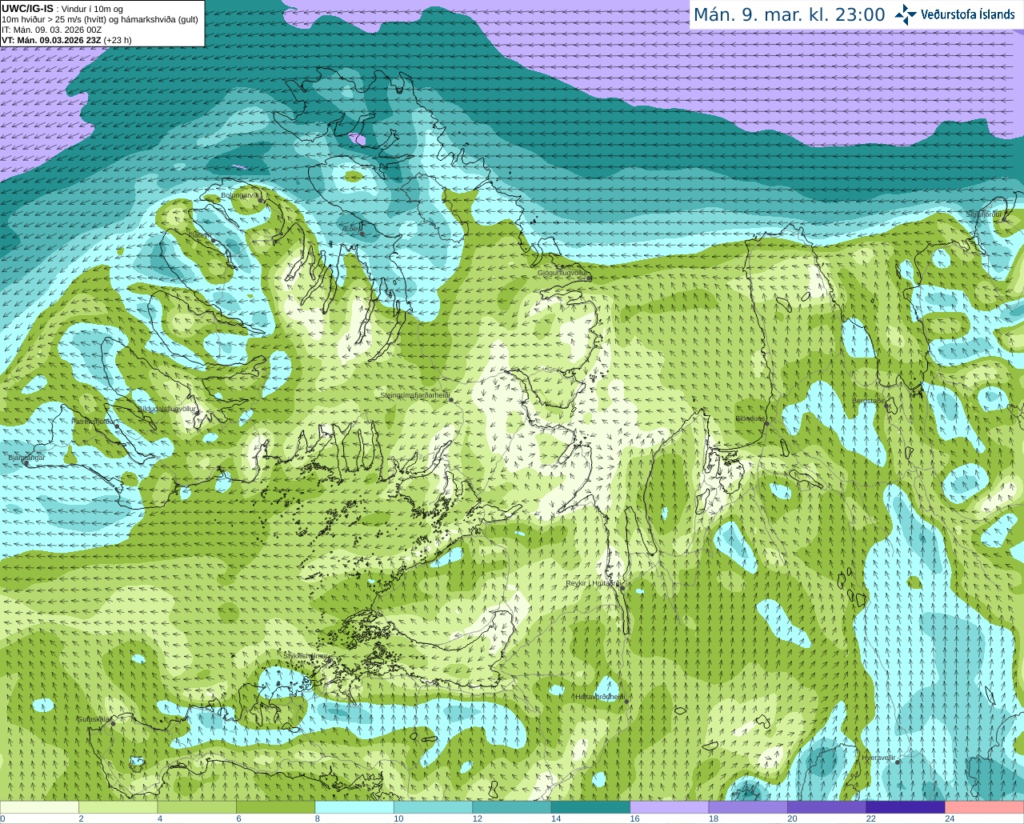
Task: Pick the dark indigo 22–24 legend swatch
Action: 905,807
